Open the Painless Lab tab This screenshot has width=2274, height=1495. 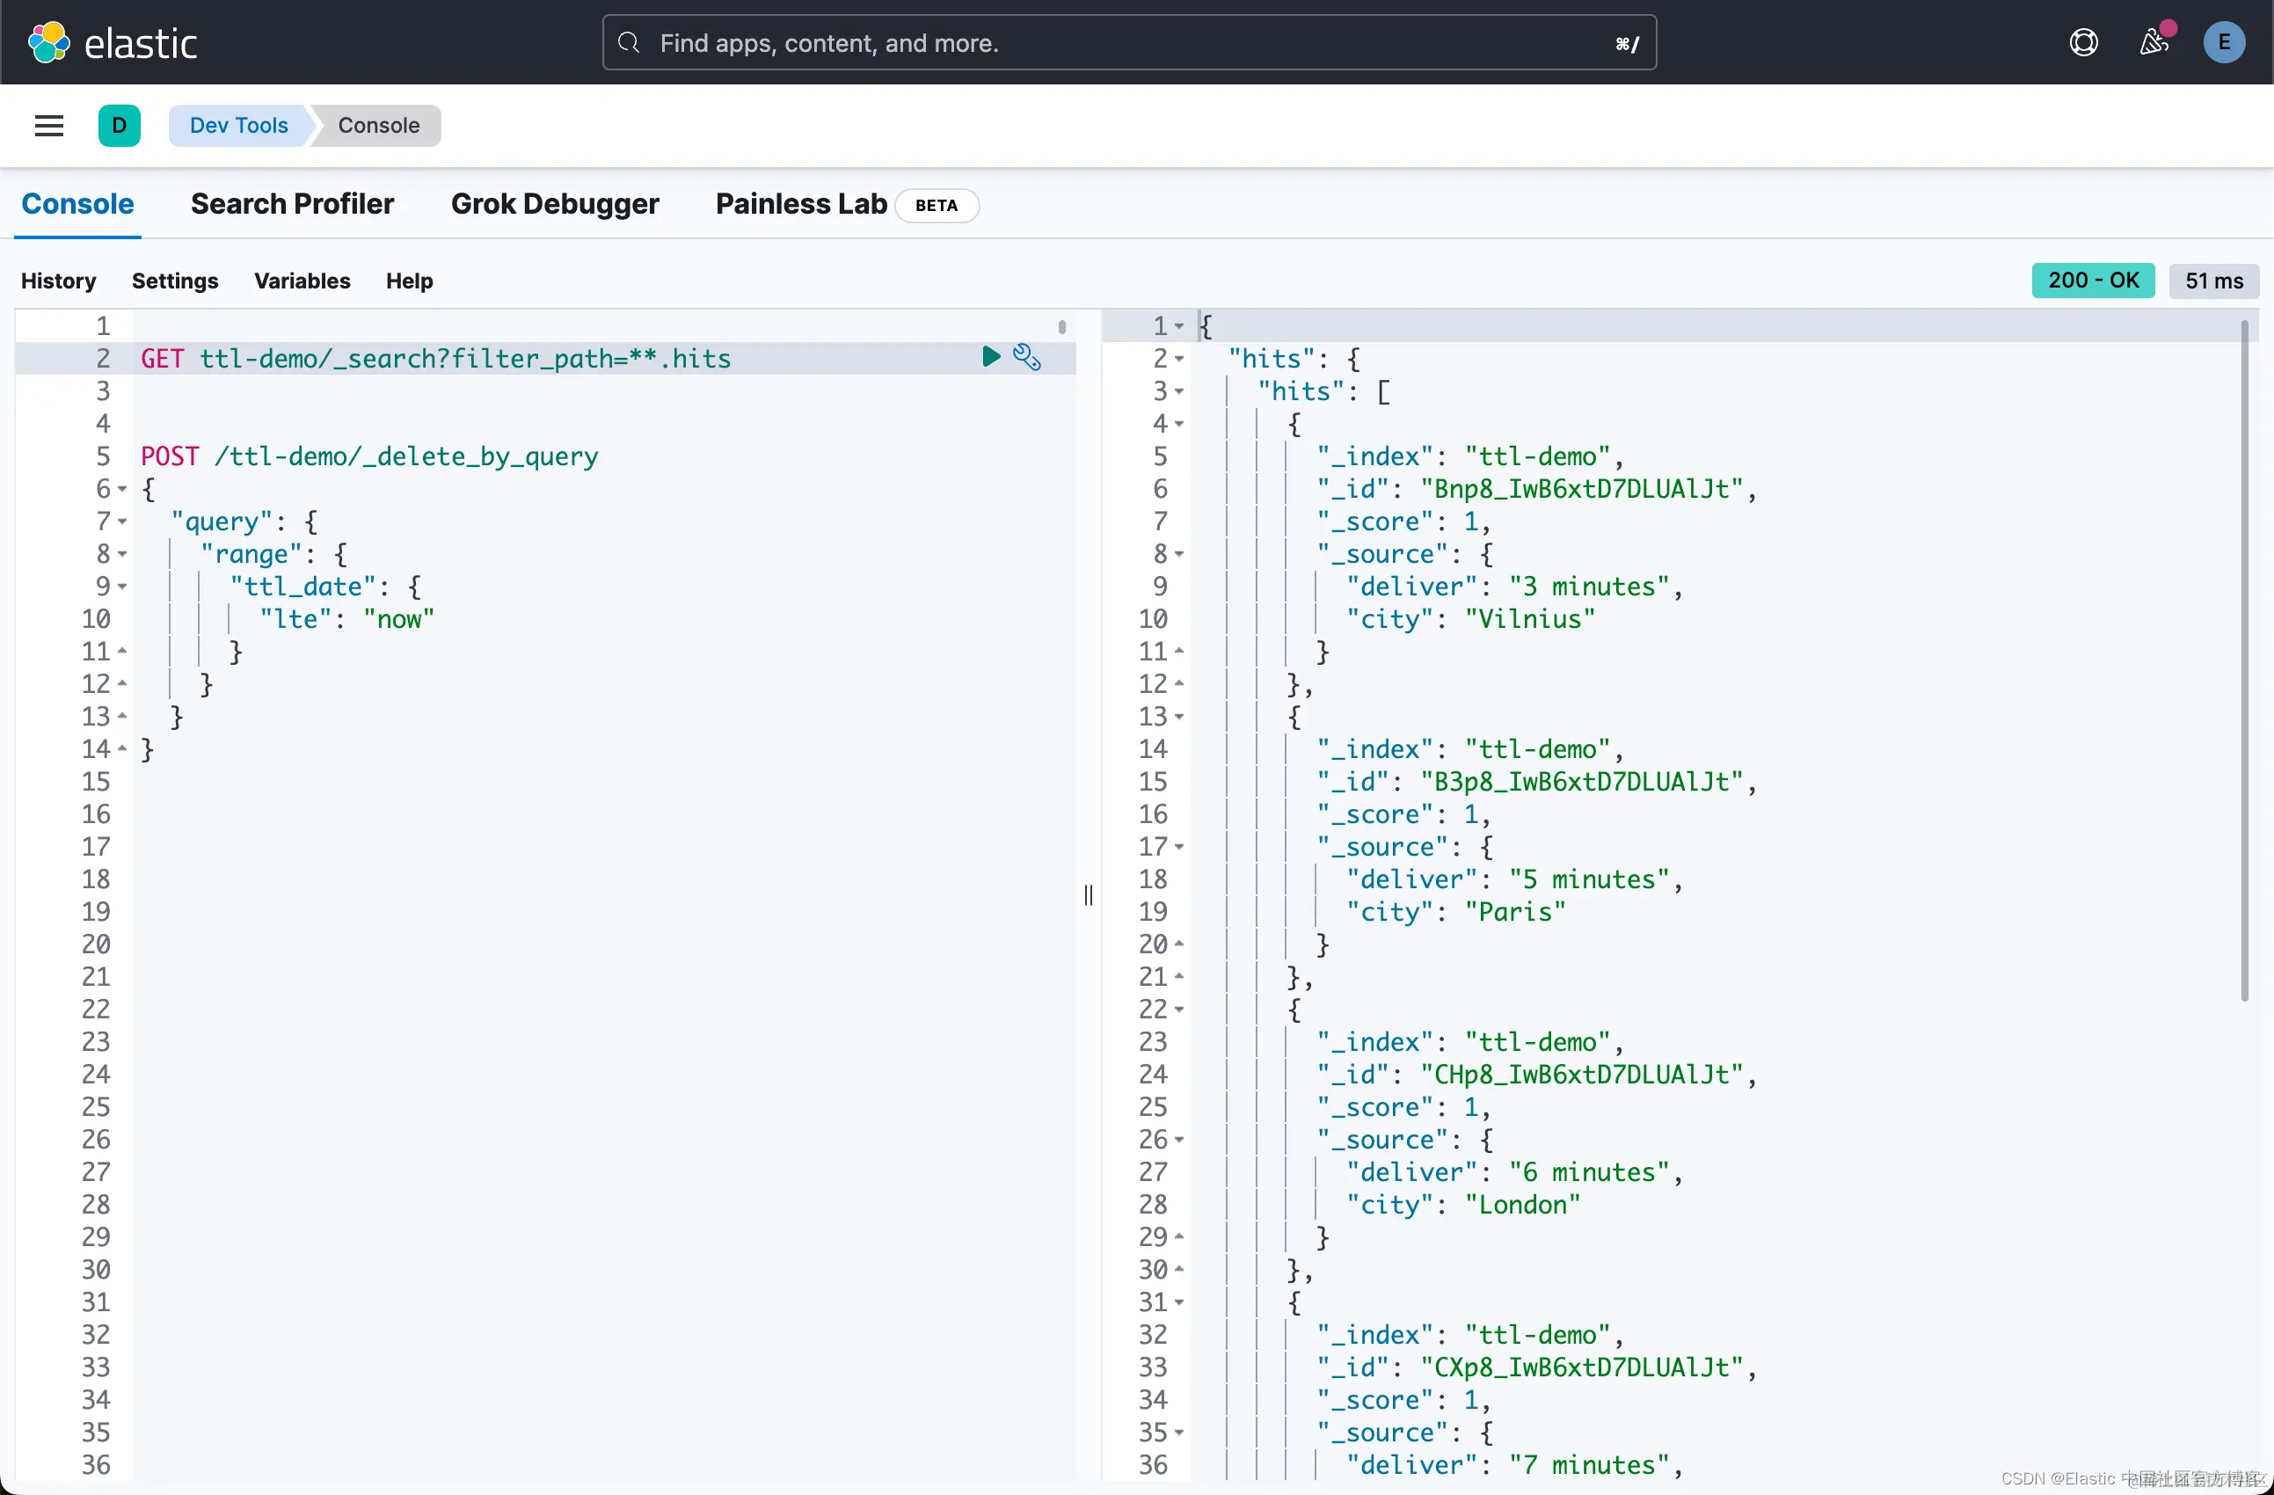click(801, 203)
